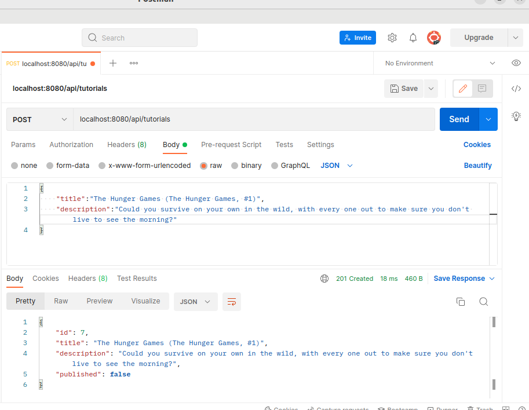Click the Upgrade button
This screenshot has height=410, width=529.
tap(479, 38)
